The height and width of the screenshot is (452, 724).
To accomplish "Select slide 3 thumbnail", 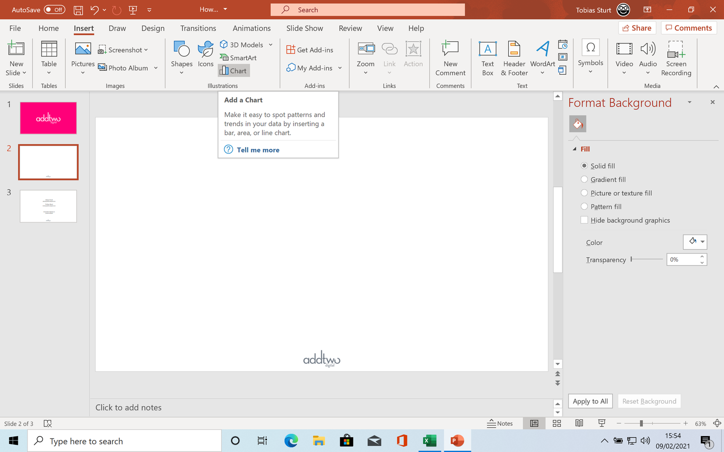I will click(x=48, y=206).
